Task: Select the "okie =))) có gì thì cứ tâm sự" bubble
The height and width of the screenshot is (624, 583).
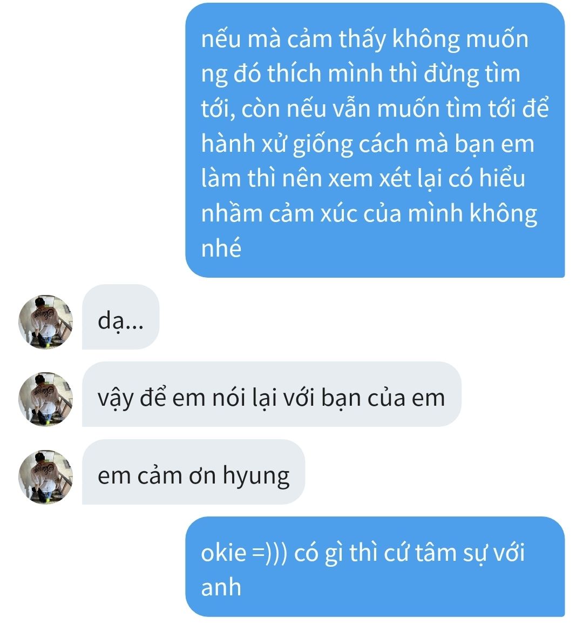Action: pyautogui.click(x=375, y=567)
